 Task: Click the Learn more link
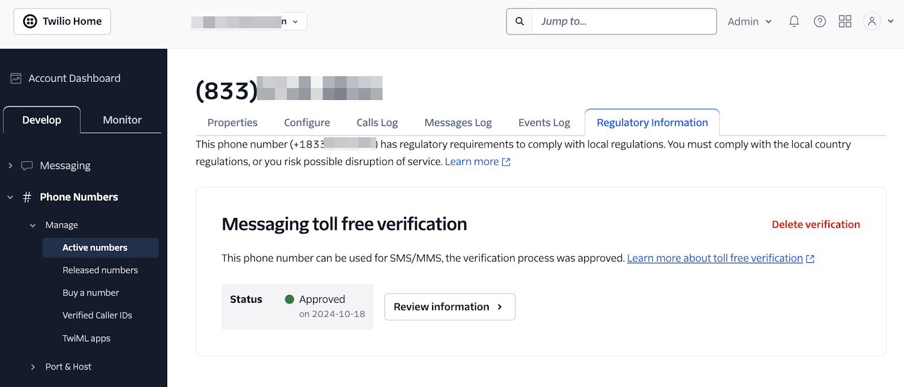coord(472,162)
